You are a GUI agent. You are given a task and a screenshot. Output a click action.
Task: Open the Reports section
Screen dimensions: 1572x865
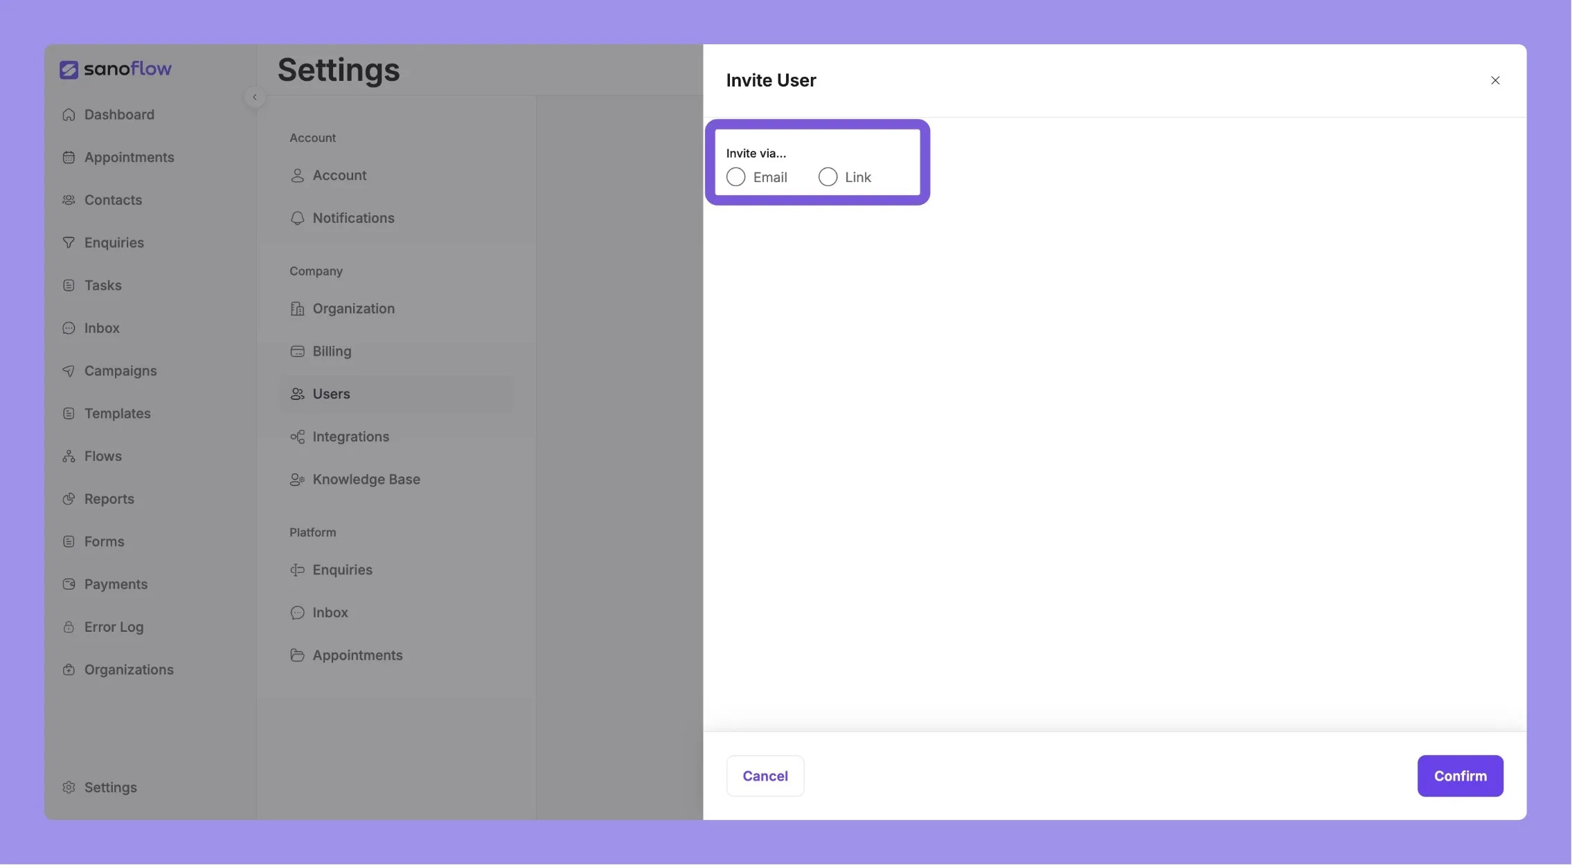(x=109, y=499)
